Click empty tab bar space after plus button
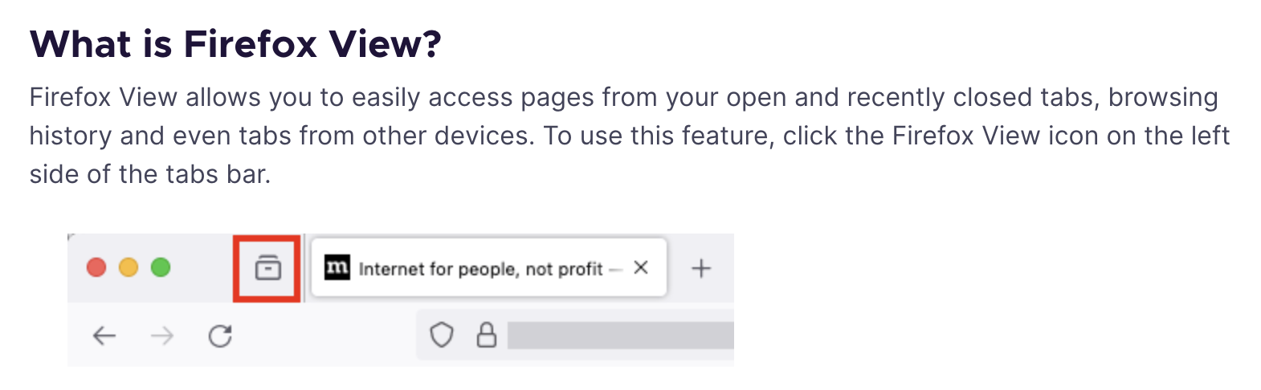1261x390 pixels. [725, 268]
